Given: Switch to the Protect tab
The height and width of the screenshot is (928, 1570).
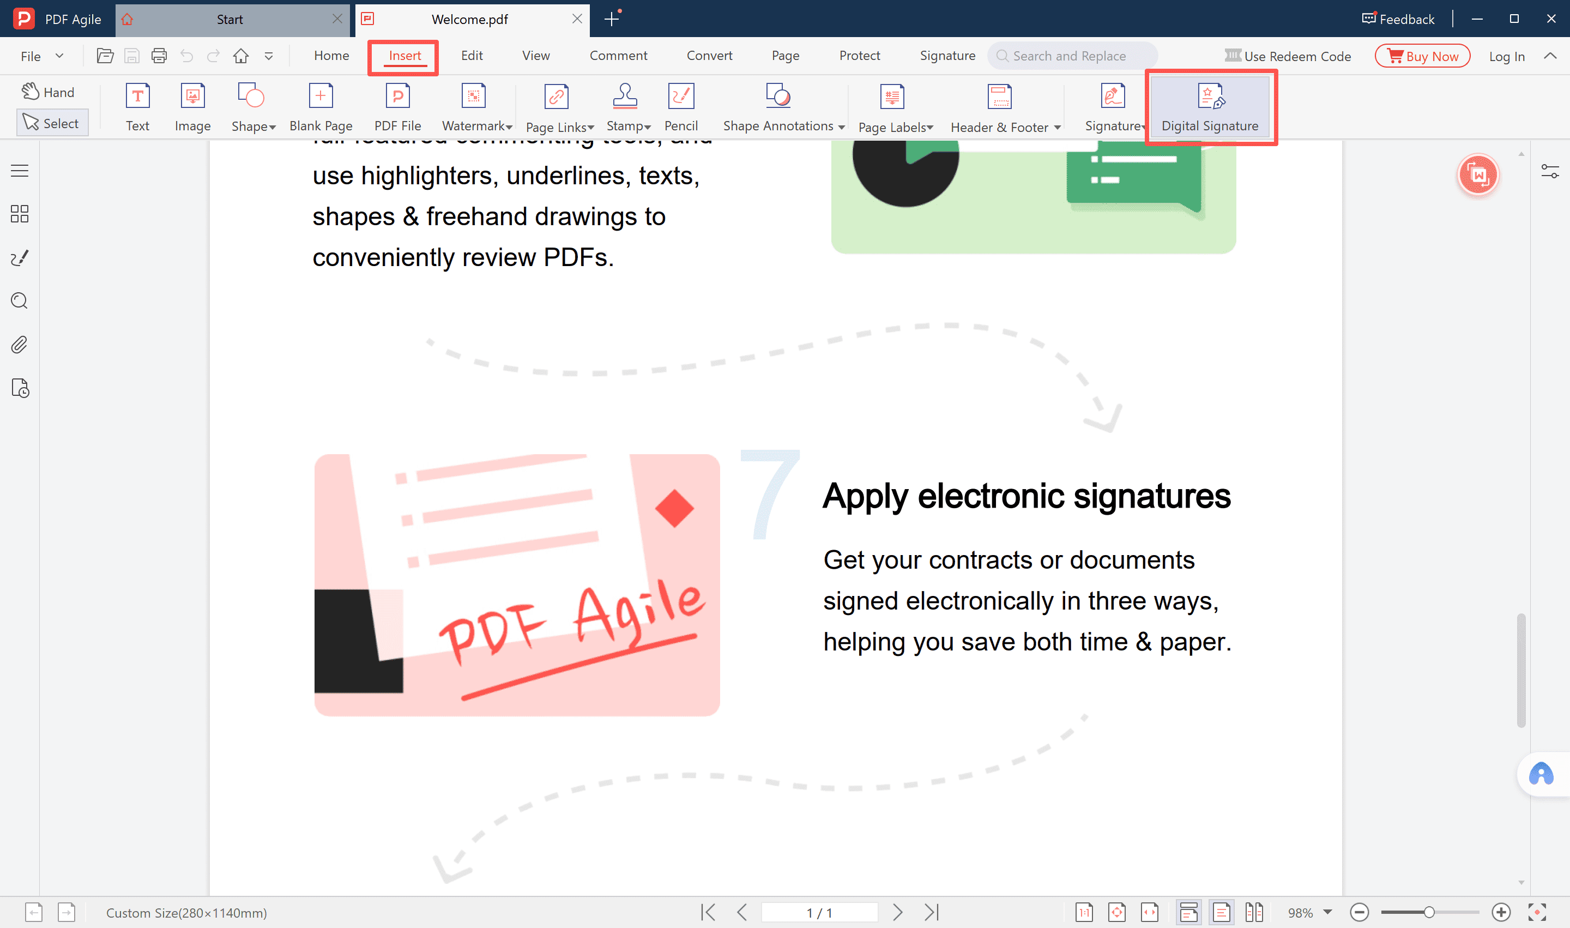Looking at the screenshot, I should pyautogui.click(x=859, y=56).
